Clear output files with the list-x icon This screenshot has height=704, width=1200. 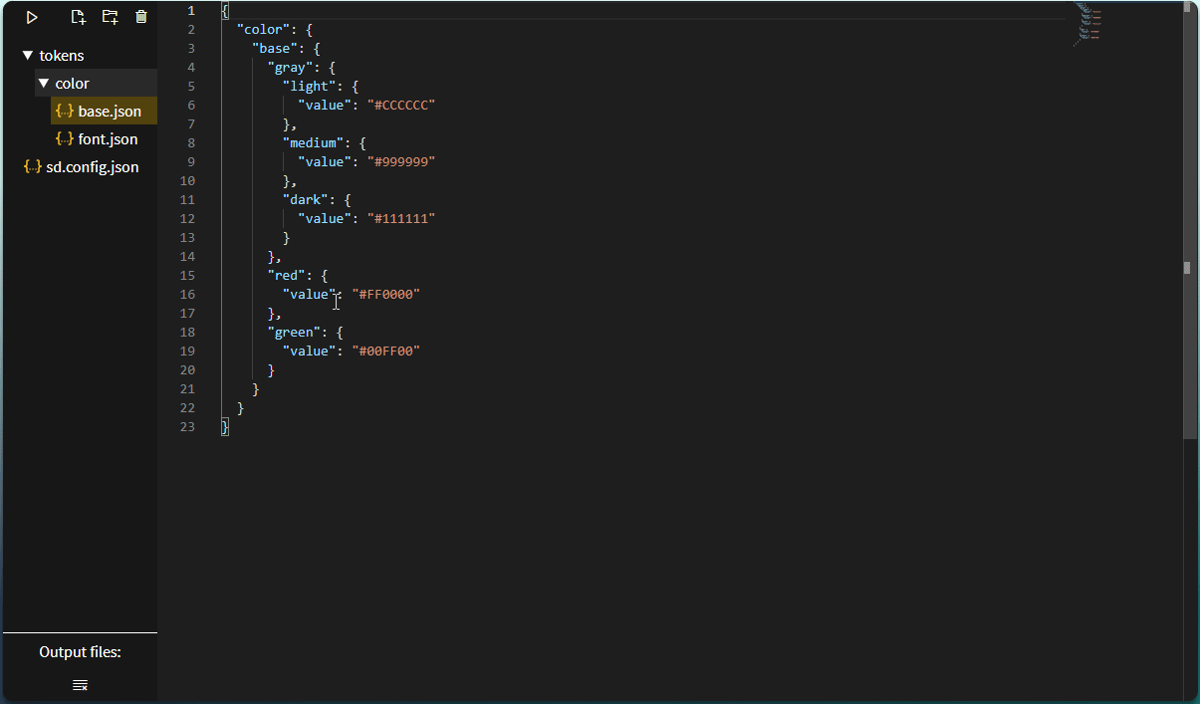click(80, 685)
